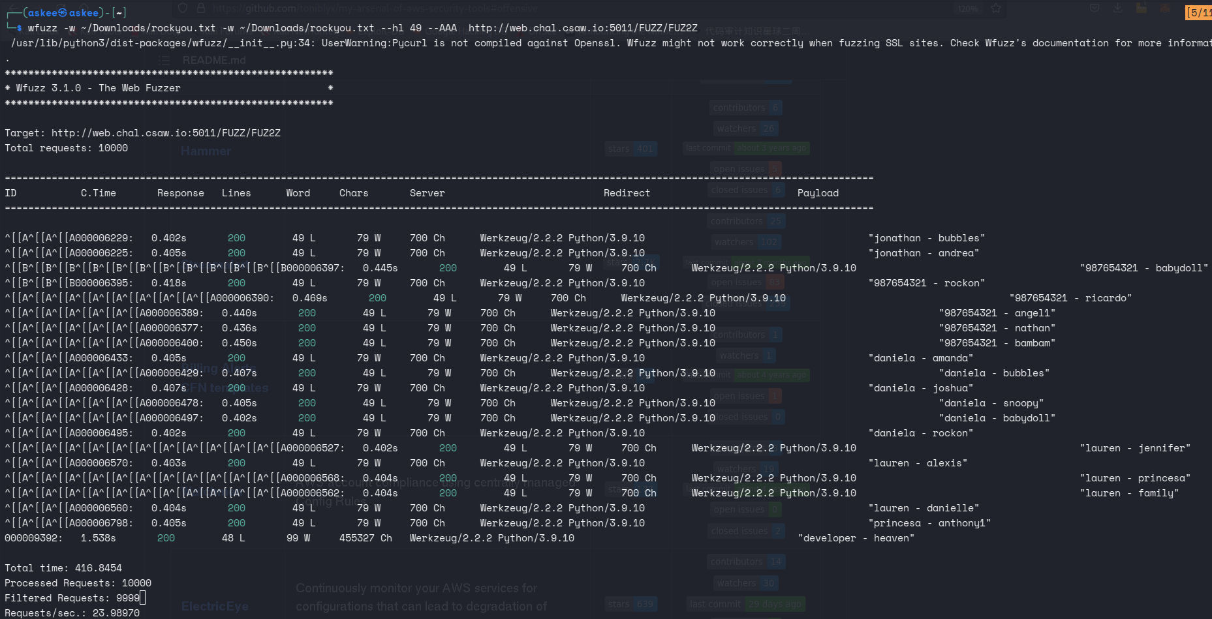Click payload "lauren - jennifer"
The image size is (1212, 619).
[x=1136, y=448]
